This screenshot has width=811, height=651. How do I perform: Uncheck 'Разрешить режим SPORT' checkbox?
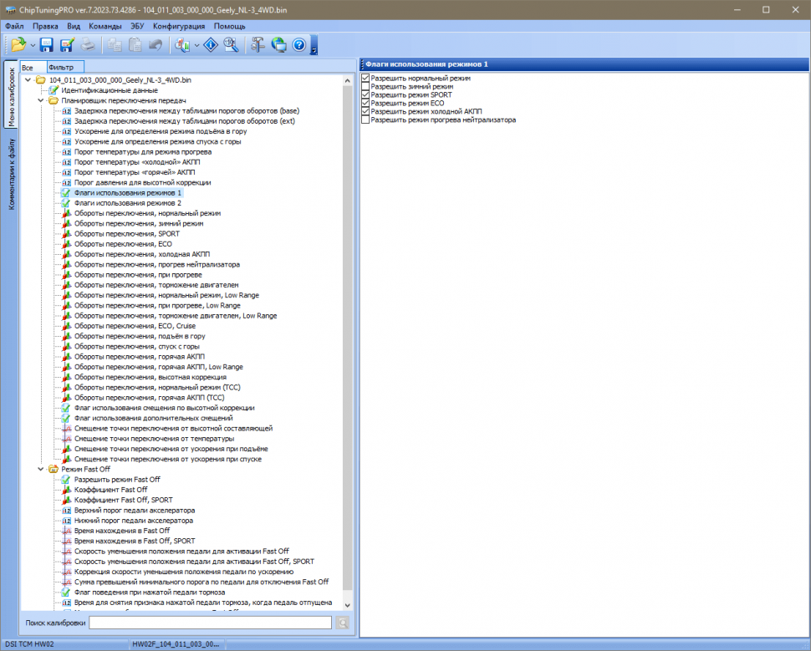(x=365, y=94)
